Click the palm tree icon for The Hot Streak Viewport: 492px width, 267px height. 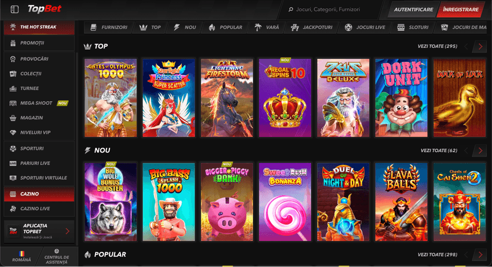point(13,27)
